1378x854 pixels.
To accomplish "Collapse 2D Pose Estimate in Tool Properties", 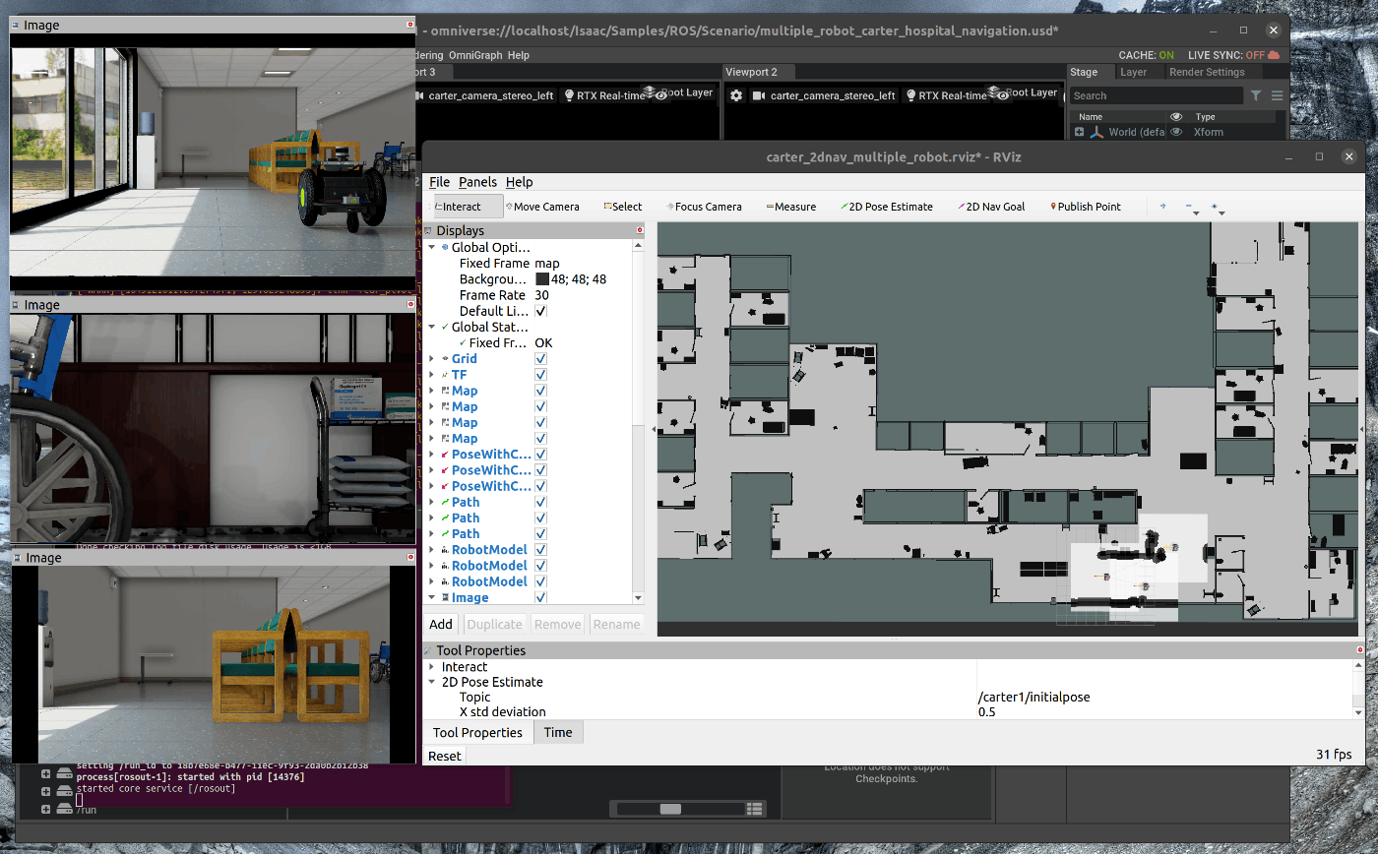I will [431, 682].
